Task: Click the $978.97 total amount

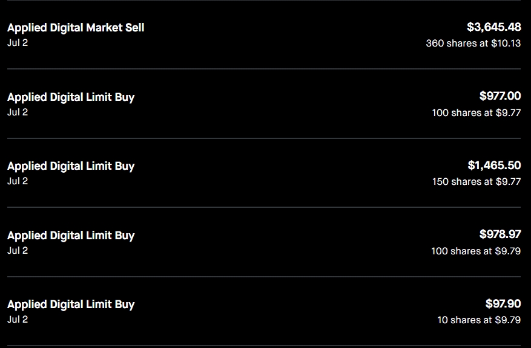Action: [500, 234]
